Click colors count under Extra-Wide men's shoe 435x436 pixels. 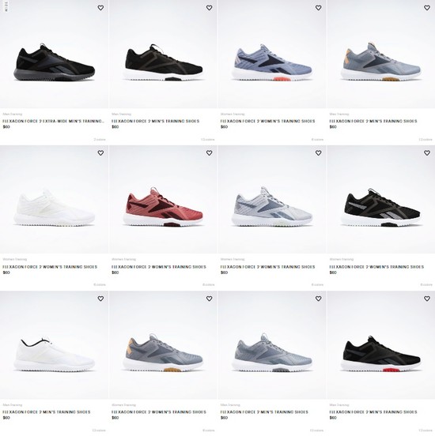(100, 139)
